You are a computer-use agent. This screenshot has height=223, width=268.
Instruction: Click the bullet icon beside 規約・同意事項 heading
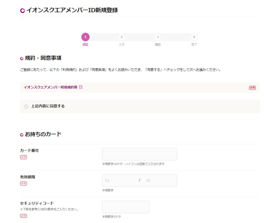(x=22, y=58)
